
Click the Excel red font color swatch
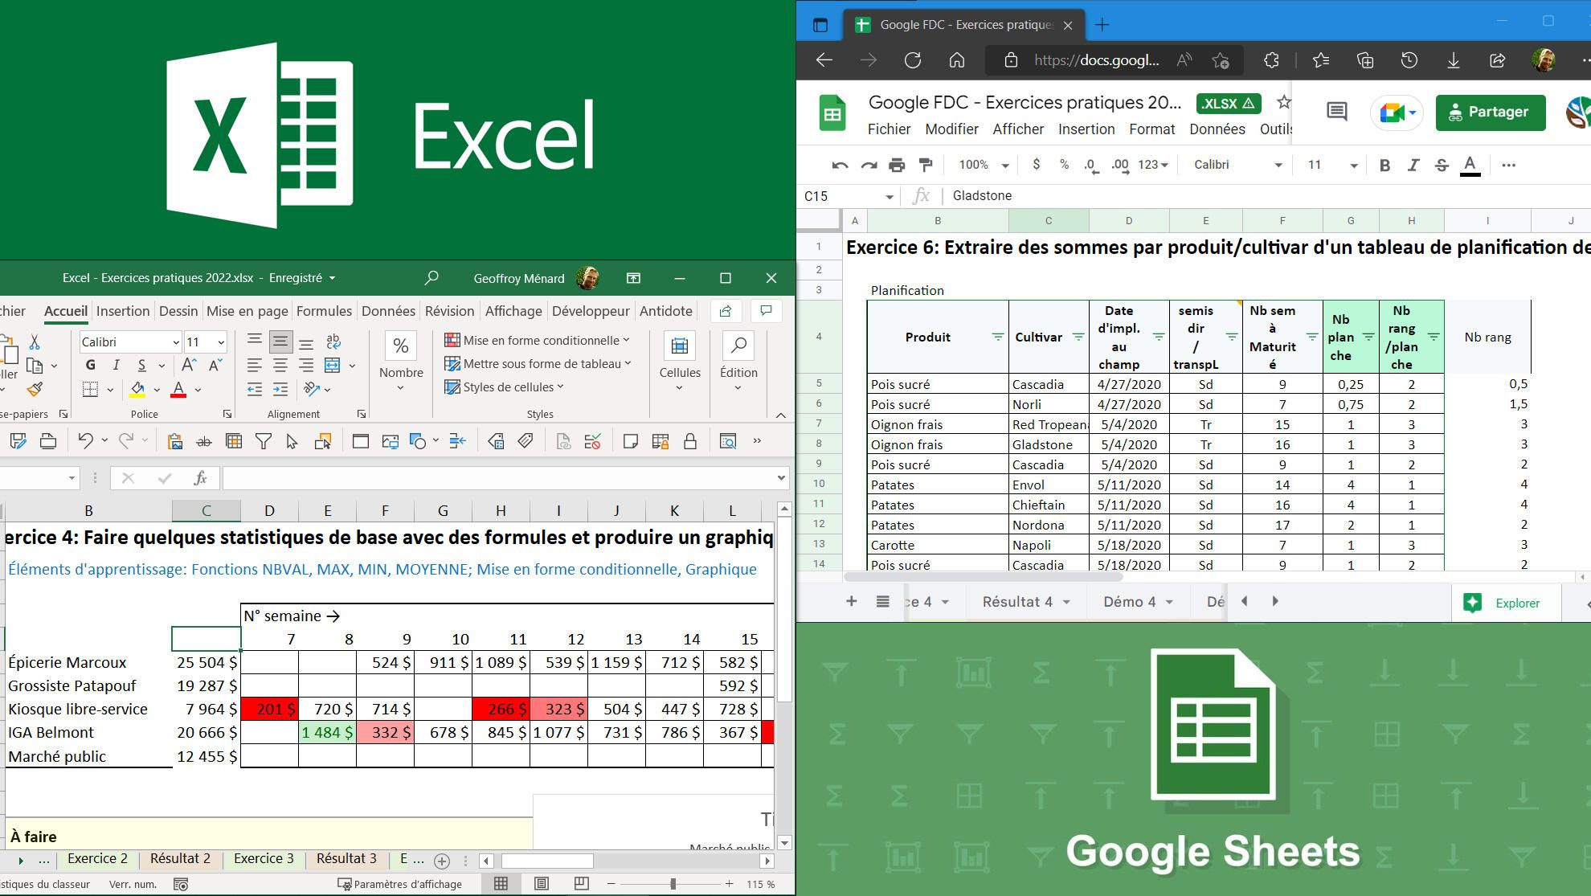click(x=178, y=390)
